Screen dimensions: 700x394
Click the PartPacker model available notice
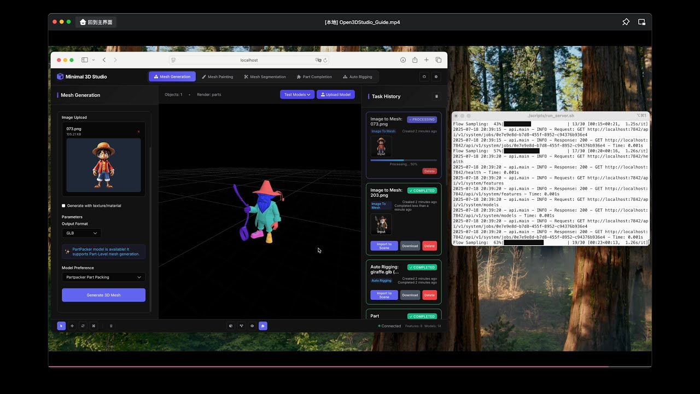click(x=103, y=252)
